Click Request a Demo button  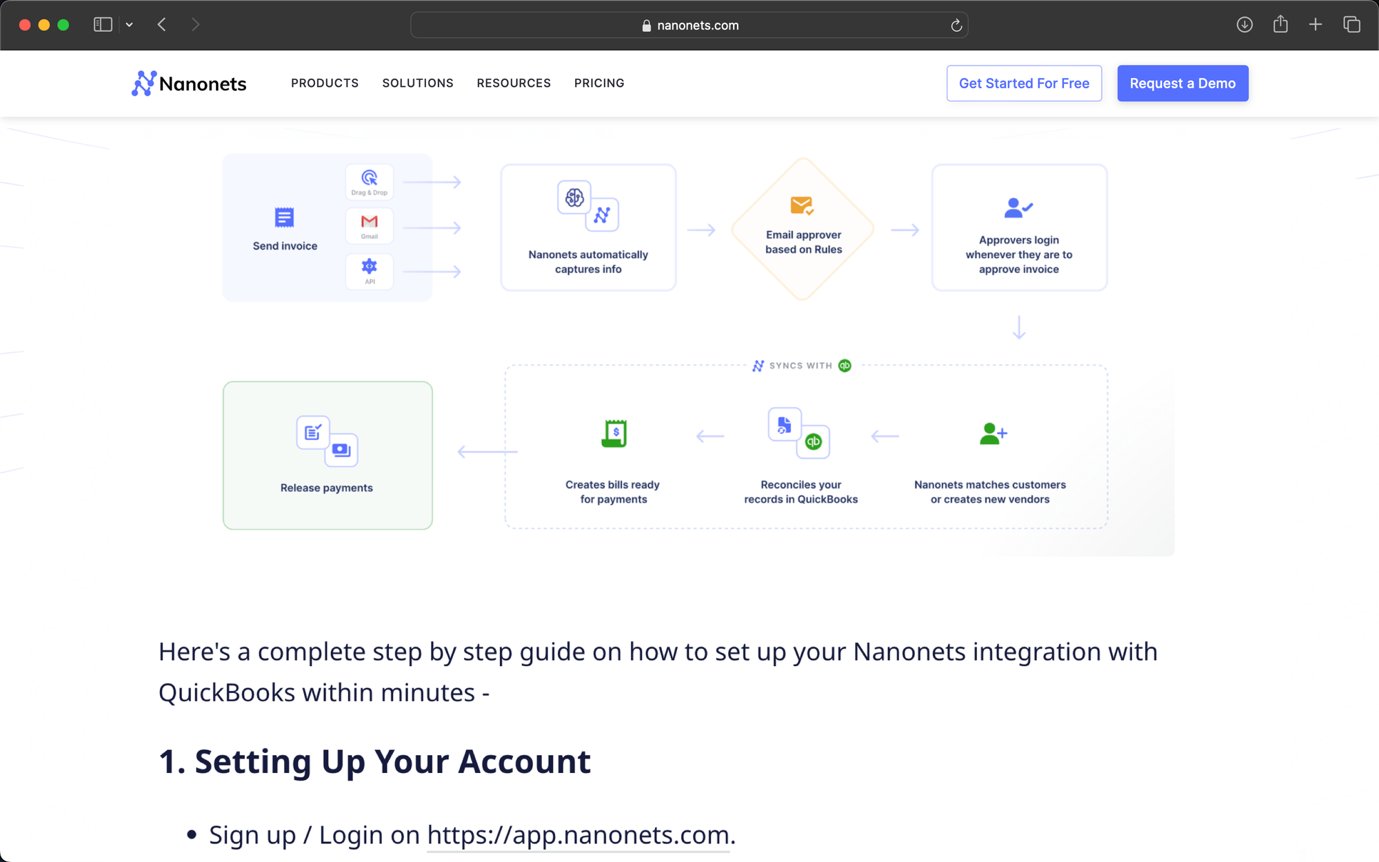(x=1182, y=83)
